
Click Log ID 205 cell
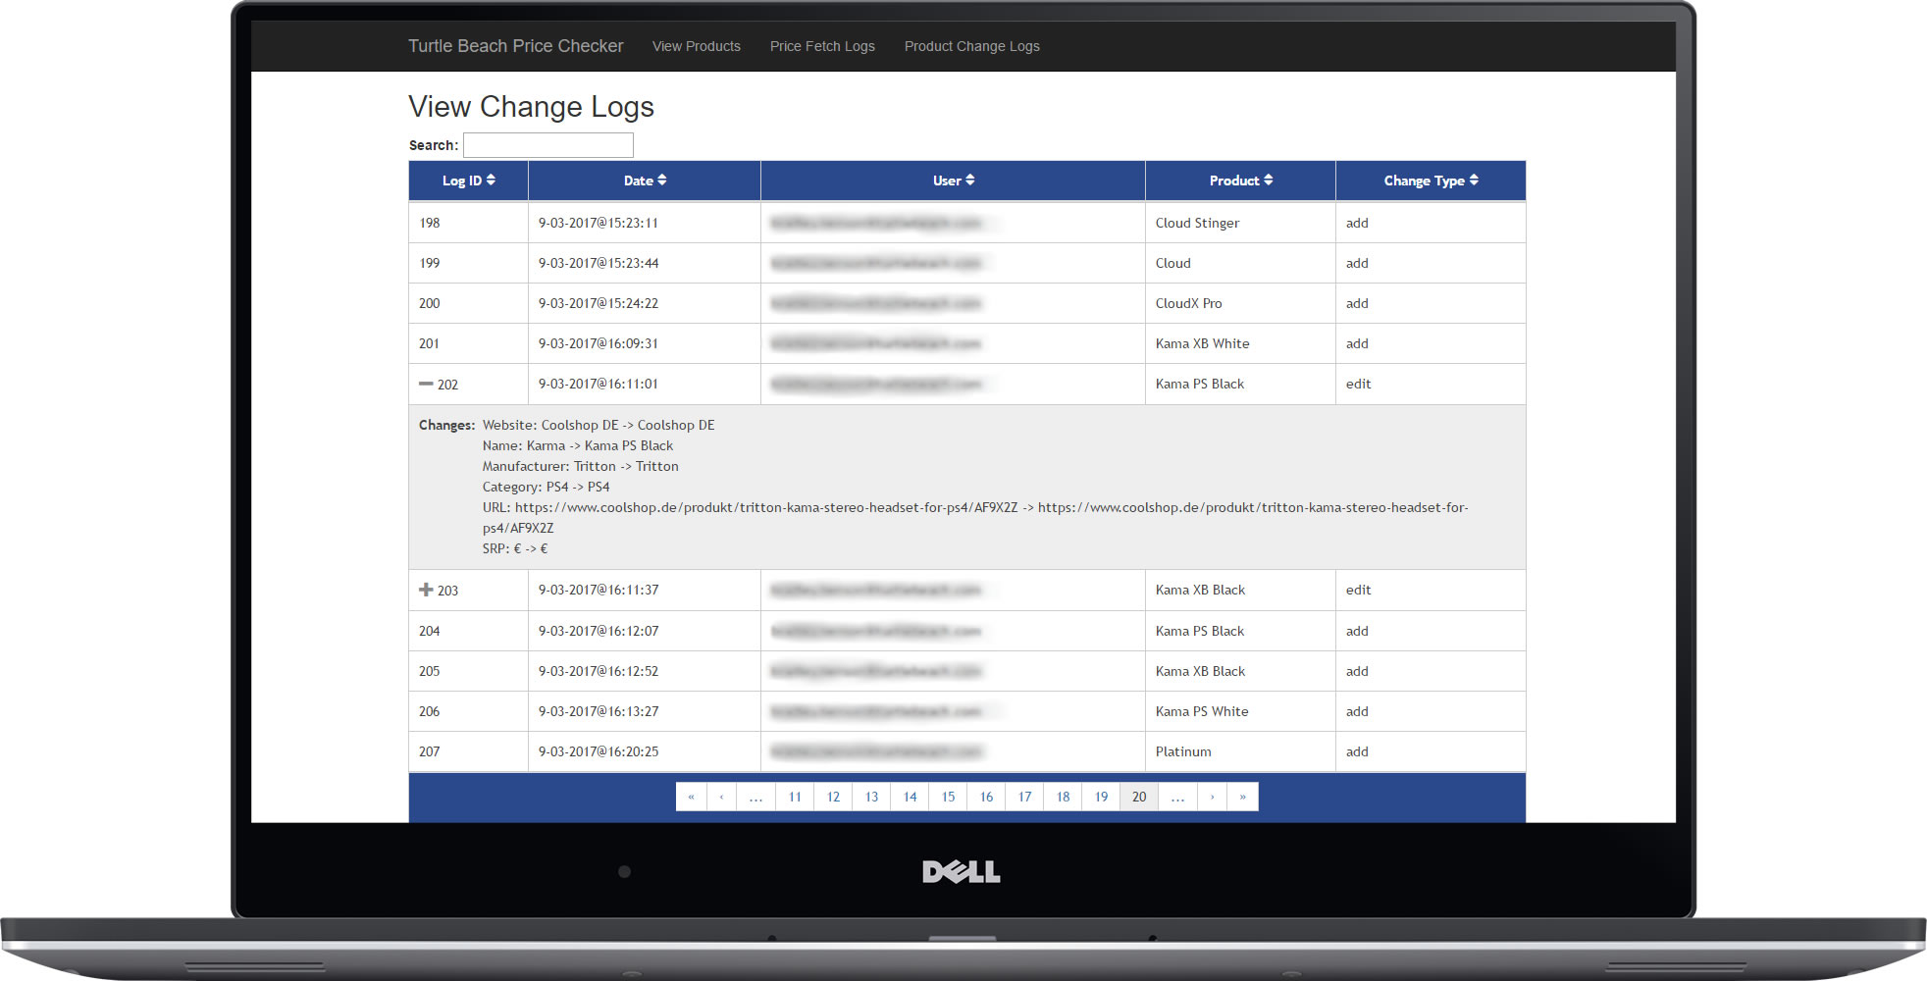click(x=468, y=671)
